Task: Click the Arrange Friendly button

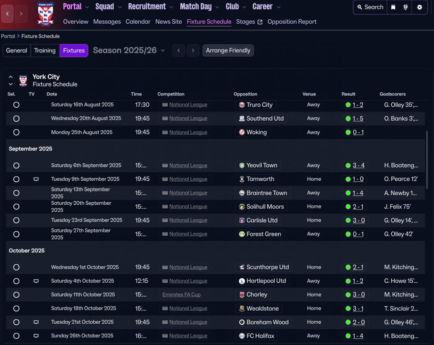Action: click(x=228, y=50)
